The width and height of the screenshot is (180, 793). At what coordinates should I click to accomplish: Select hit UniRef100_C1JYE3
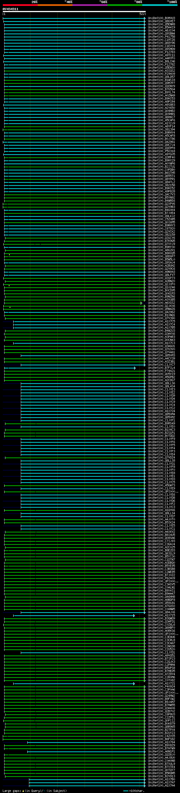click(161, 389)
